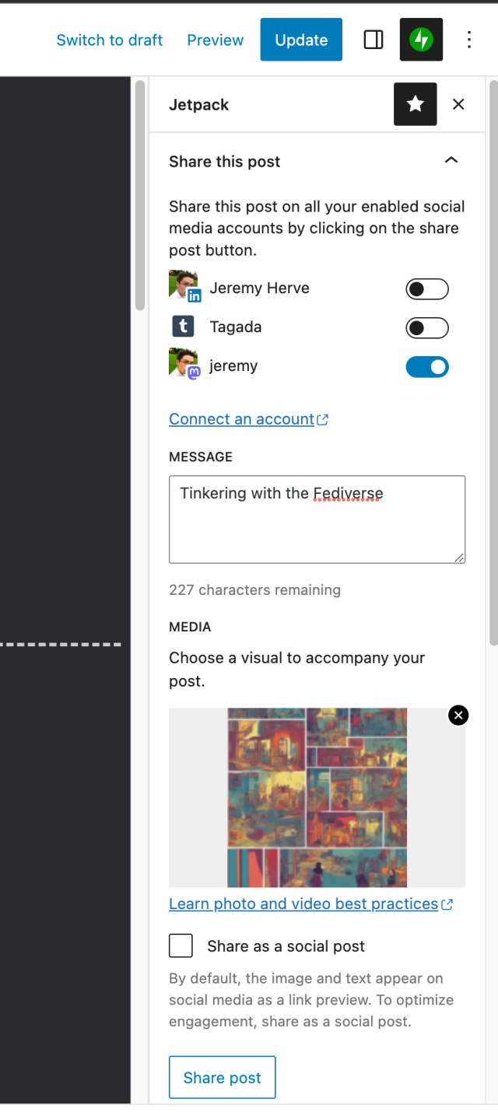Toggle the editor settings sidebar icon
The width and height of the screenshot is (498, 1112).
click(373, 40)
